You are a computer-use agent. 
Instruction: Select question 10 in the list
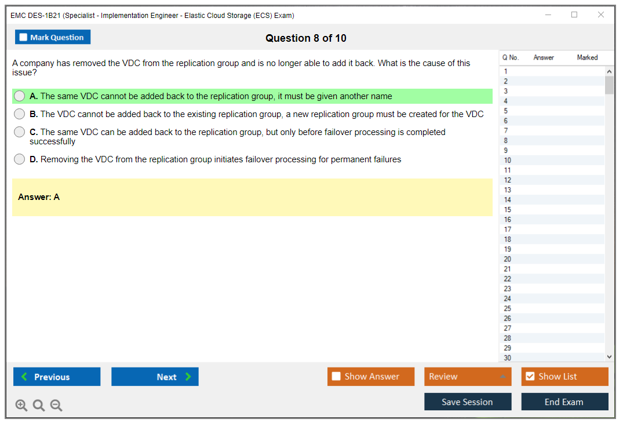[508, 161]
